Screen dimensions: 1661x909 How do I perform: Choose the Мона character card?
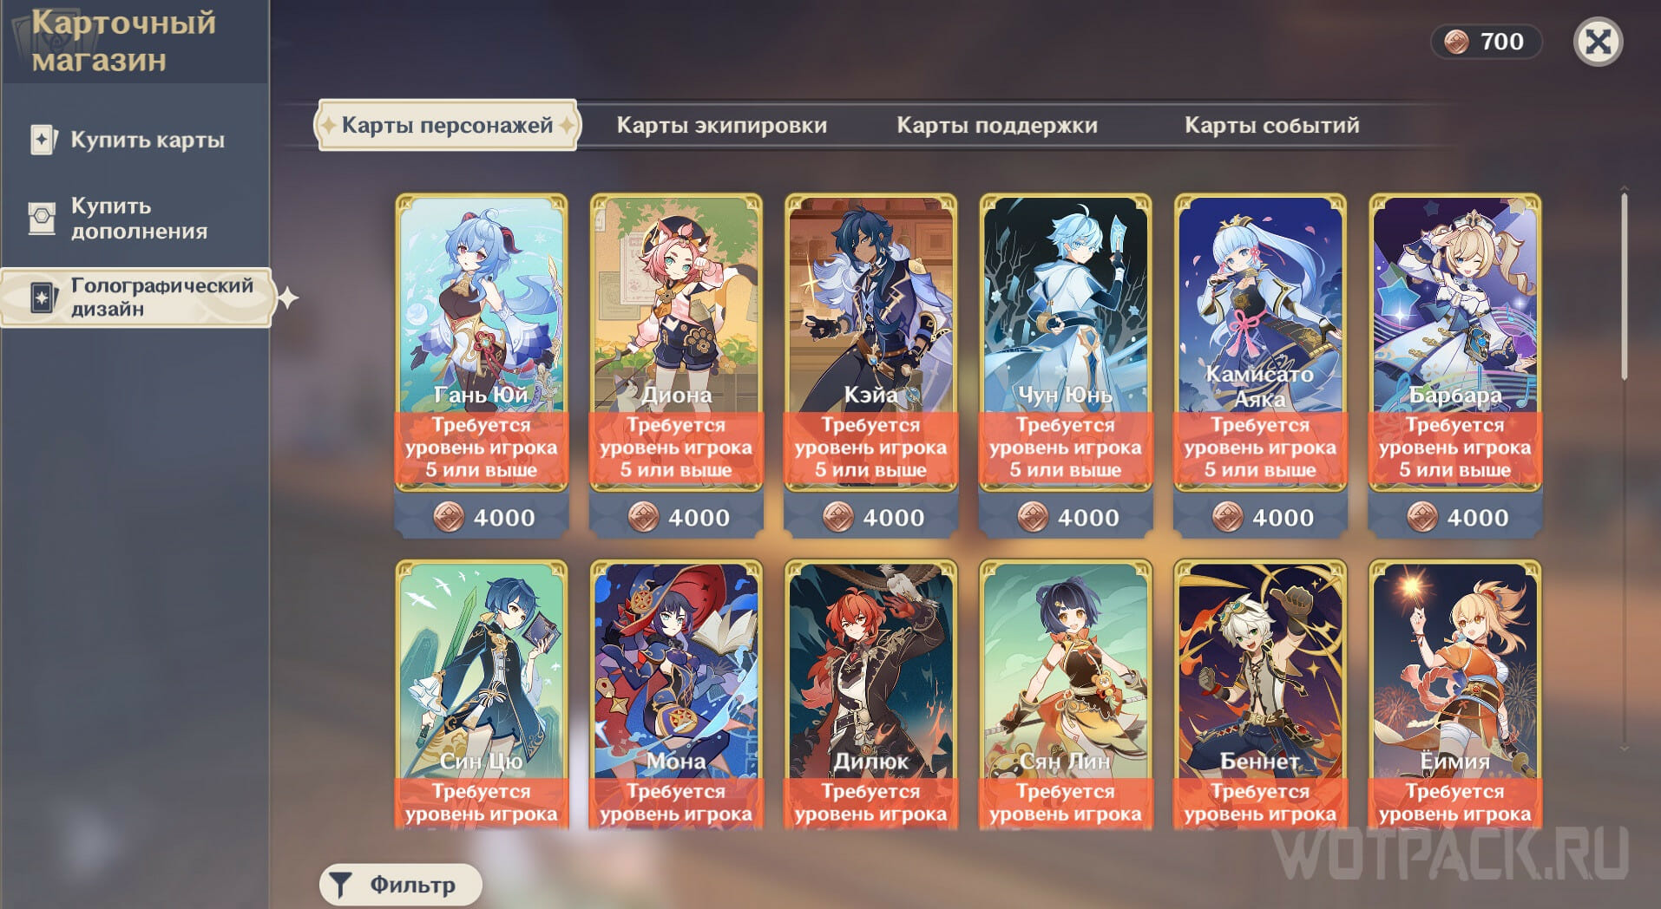click(x=676, y=694)
